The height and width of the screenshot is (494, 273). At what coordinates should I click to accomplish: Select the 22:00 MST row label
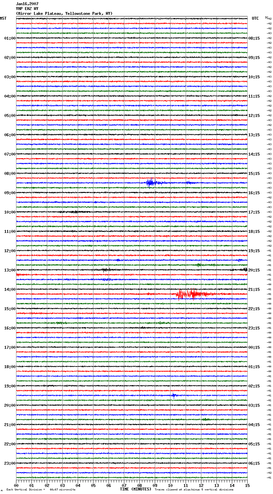click(10, 444)
